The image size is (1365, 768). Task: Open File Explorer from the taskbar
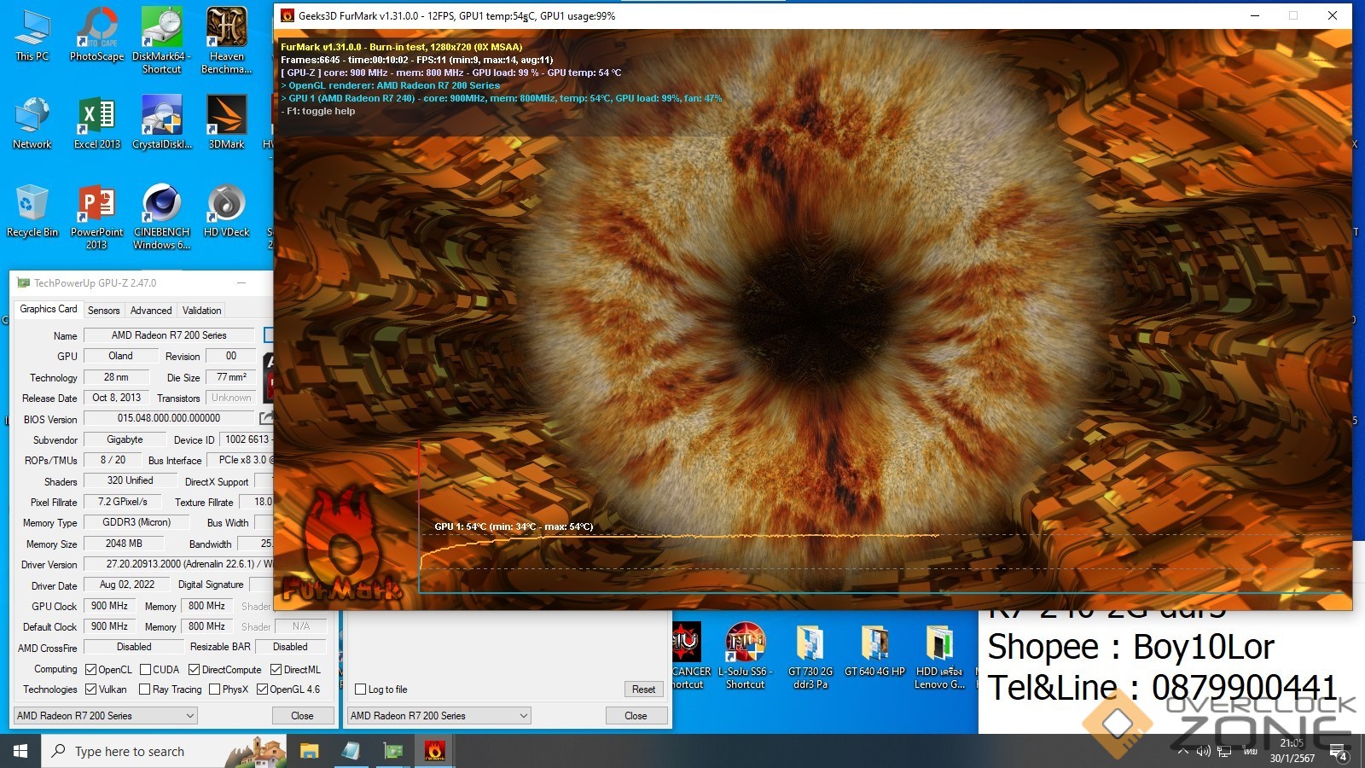[x=309, y=751]
